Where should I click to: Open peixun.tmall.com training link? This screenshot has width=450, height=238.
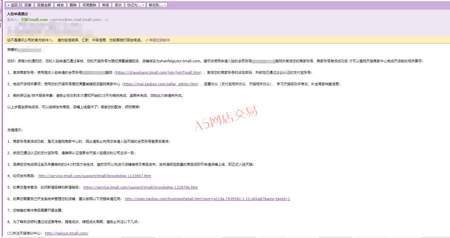[67, 233]
